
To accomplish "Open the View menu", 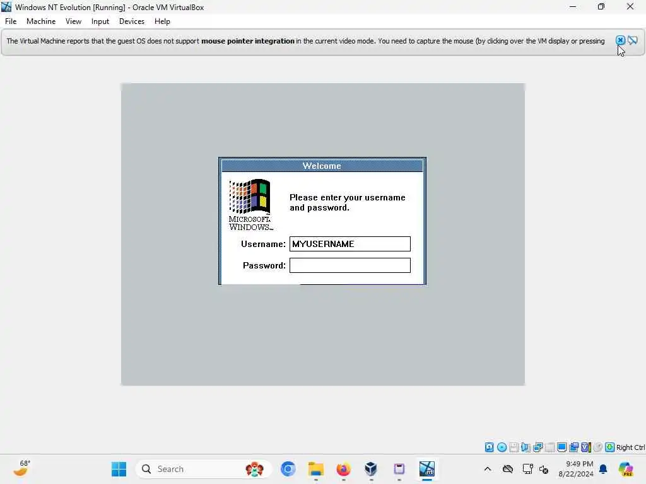I will pos(73,21).
